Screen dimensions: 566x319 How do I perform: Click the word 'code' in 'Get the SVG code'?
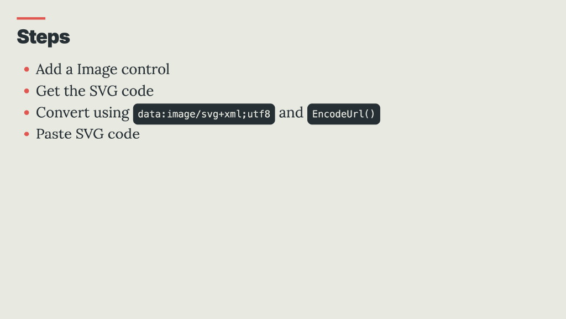click(138, 91)
